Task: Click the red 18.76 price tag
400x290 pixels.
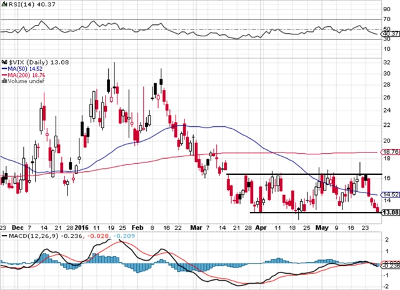Action: click(x=390, y=152)
